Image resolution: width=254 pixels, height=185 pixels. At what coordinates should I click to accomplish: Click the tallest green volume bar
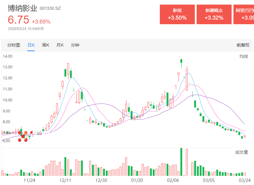tap(181, 162)
